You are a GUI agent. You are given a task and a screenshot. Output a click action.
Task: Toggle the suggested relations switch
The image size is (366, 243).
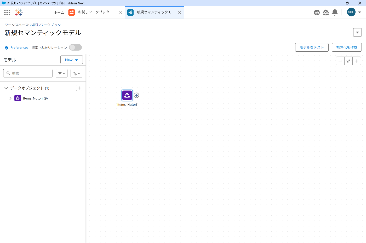point(75,47)
